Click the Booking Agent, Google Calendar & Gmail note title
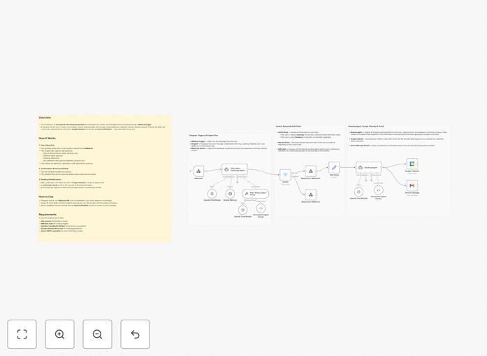487x356 pixels. pyautogui.click(x=366, y=127)
